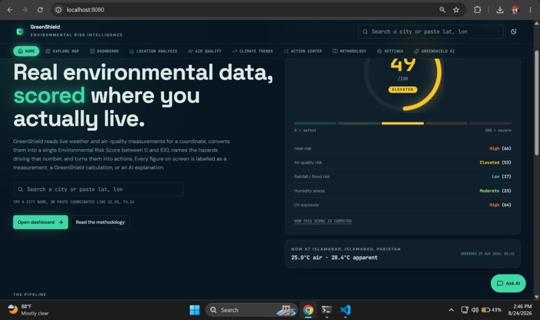The height and width of the screenshot is (320, 540).
Task: Click the UV exposure row
Action: click(x=403, y=204)
